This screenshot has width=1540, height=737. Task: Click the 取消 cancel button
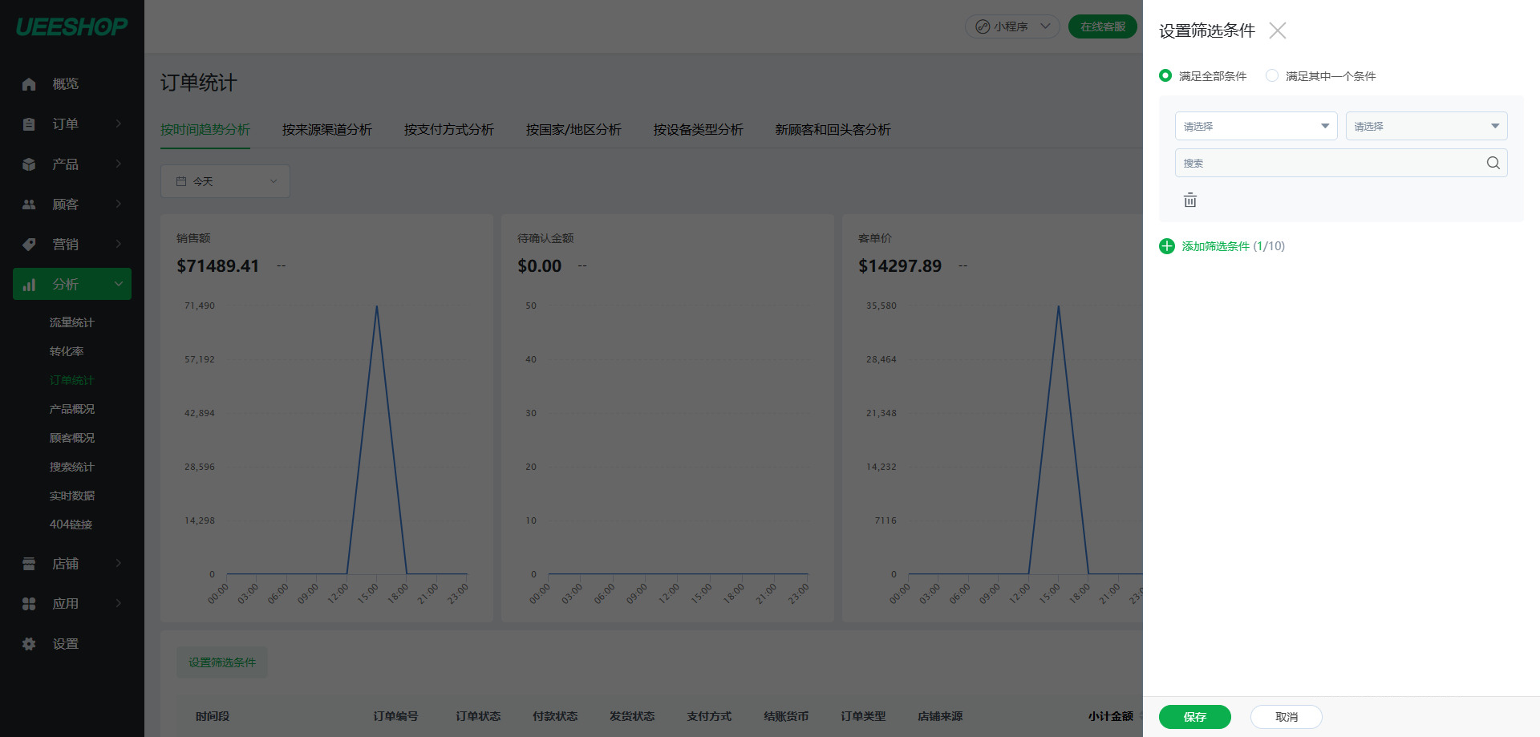click(1287, 717)
